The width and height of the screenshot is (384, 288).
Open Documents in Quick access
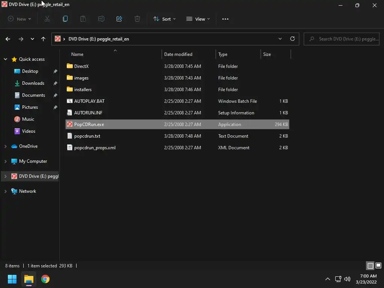pos(33,95)
